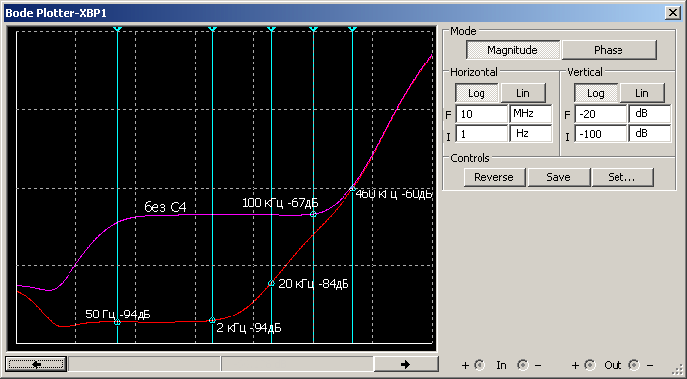687x379 pixels.
Task: Open the vertical F unit field showing dB
Action: click(x=649, y=114)
